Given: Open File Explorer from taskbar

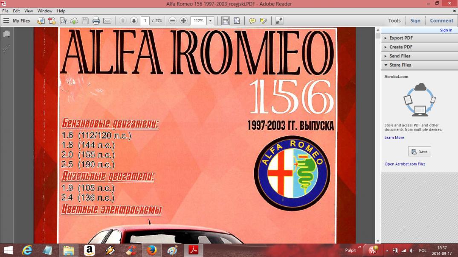Looking at the screenshot, I should (x=68, y=250).
